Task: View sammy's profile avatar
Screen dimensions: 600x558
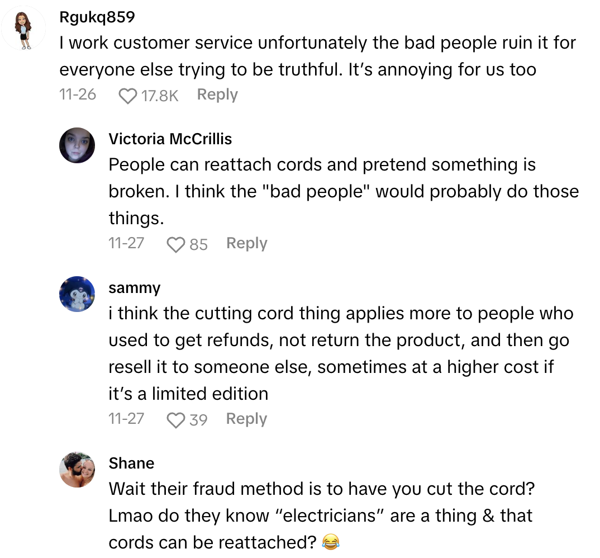Action: point(77,294)
